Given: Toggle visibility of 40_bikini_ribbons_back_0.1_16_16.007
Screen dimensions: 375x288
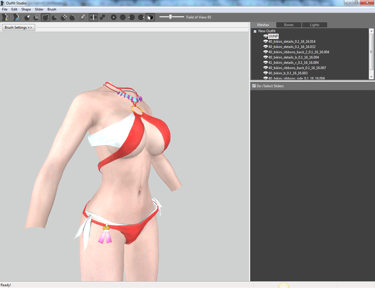Looking at the screenshot, I should tap(265, 67).
